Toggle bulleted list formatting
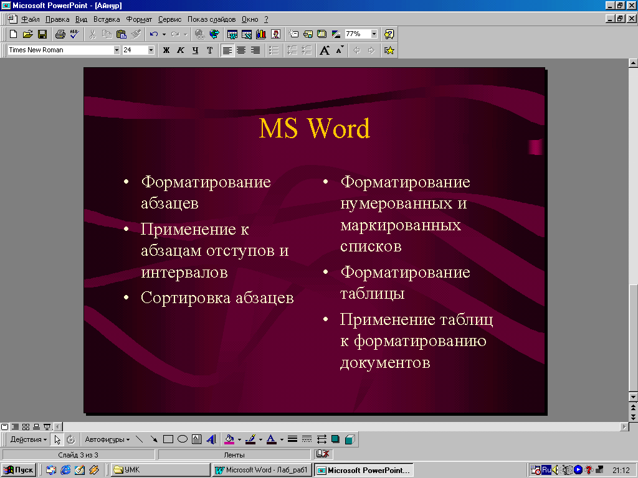 (x=274, y=50)
